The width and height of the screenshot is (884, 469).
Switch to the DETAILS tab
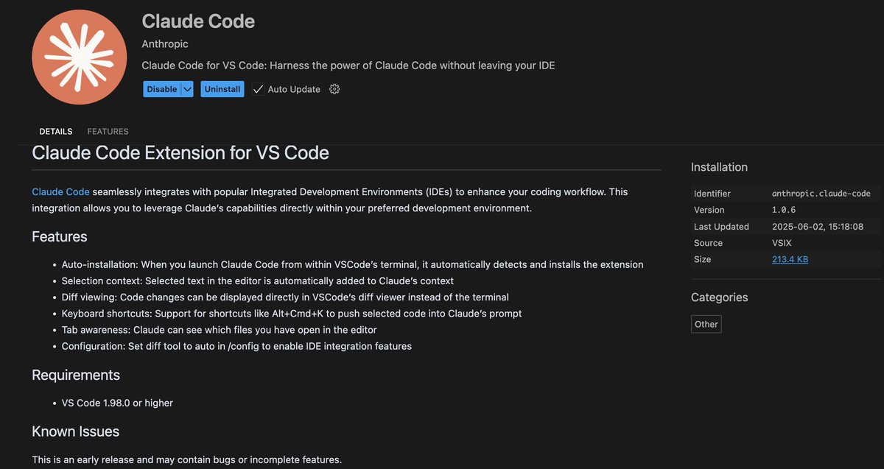56,131
